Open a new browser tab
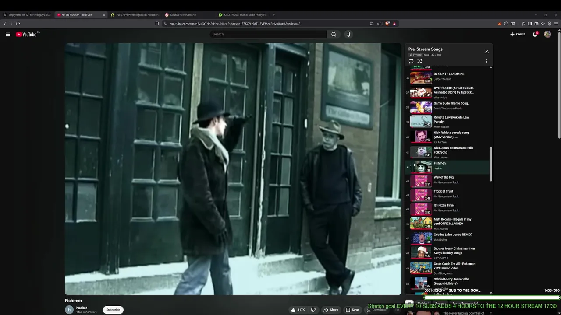This screenshot has width=561, height=315. pyautogui.click(x=274, y=15)
